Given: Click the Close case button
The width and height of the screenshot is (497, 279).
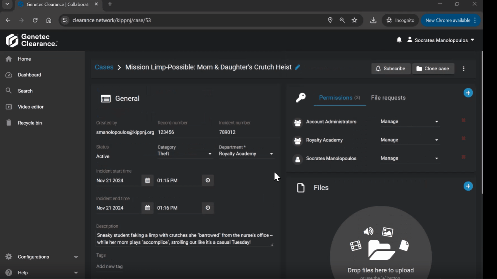Looking at the screenshot, I should tap(433, 69).
